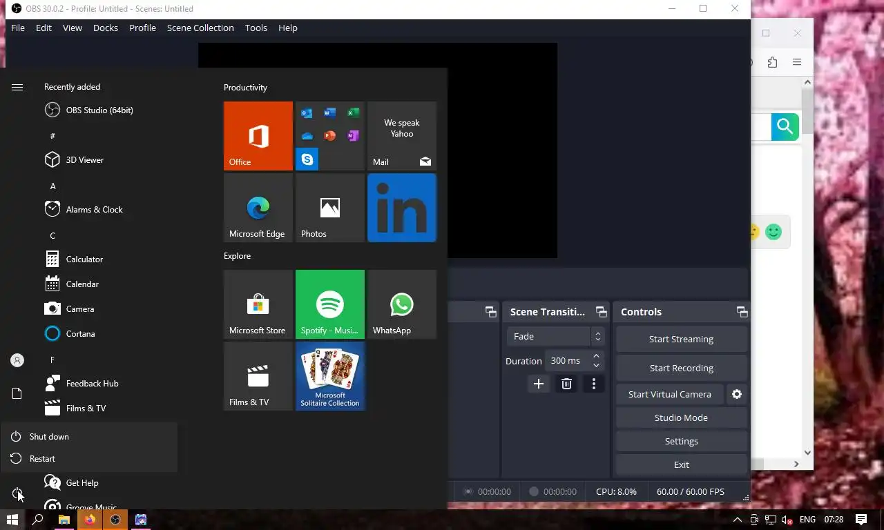Open OBS Edit menu
Screen dimensions: 884x530
tap(44, 28)
